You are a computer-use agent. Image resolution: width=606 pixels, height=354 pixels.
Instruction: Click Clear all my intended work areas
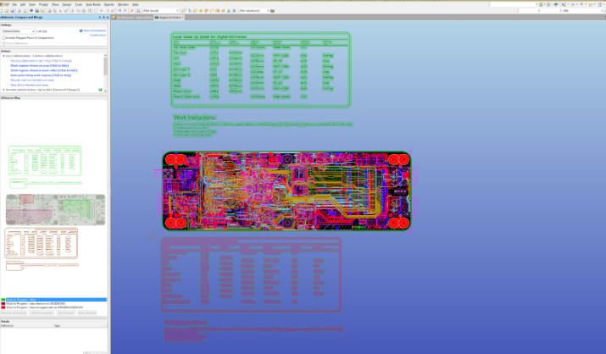click(x=30, y=85)
